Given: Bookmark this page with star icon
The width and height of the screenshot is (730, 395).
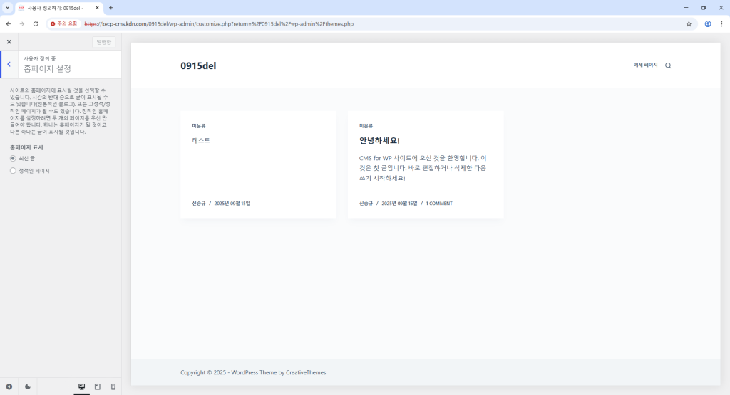Looking at the screenshot, I should click(x=689, y=23).
